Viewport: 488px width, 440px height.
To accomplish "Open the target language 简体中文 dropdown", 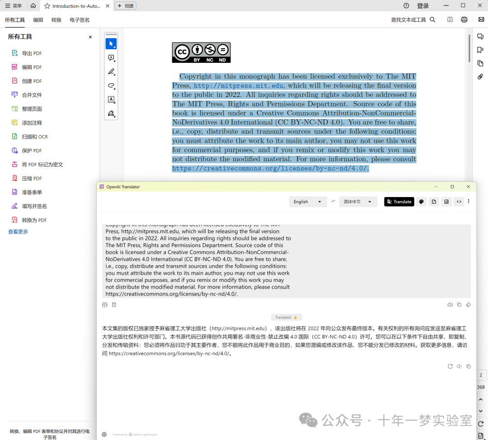I will [x=358, y=201].
